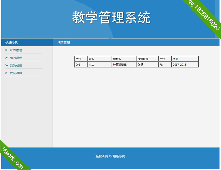Select the 成绩管理 panel title
Viewport: 221px width, 170px height.
coord(63,42)
